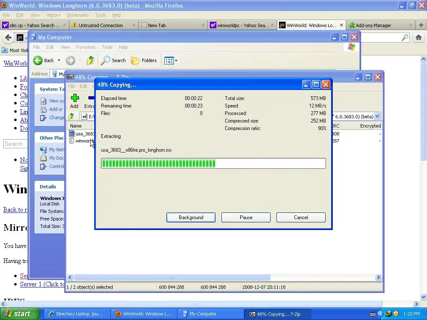Open Help menu in My Computer
The width and height of the screenshot is (427, 320).
(x=123, y=47)
